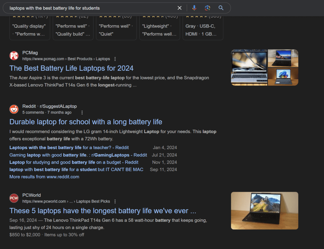Click the PCWorld site favicon
The image size is (324, 249).
(14, 198)
